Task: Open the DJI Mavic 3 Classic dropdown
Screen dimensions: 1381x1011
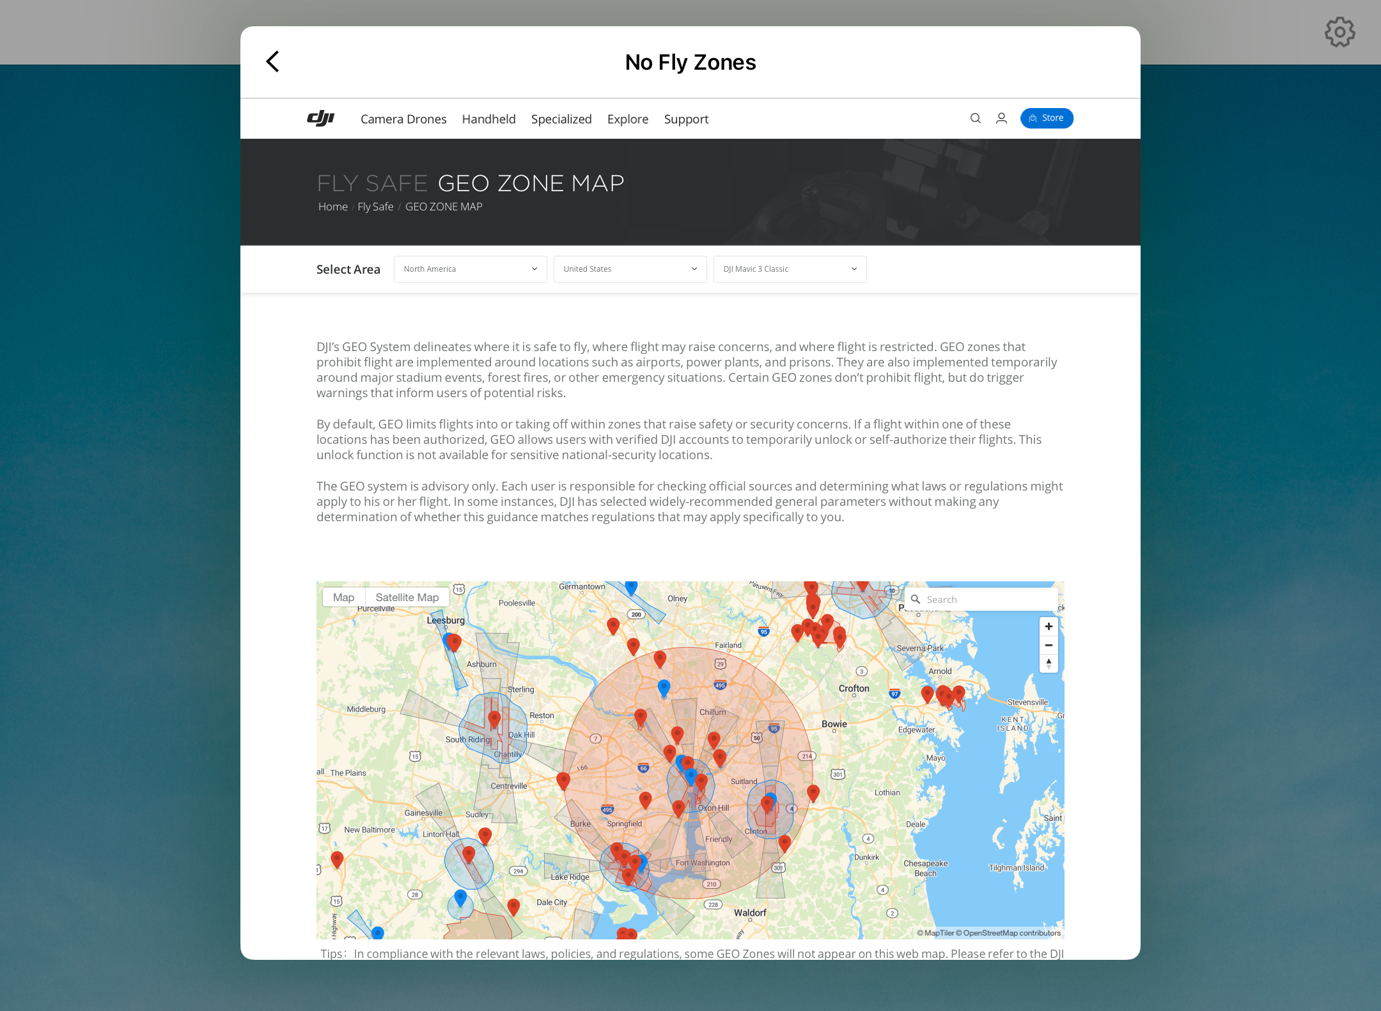Action: click(790, 269)
